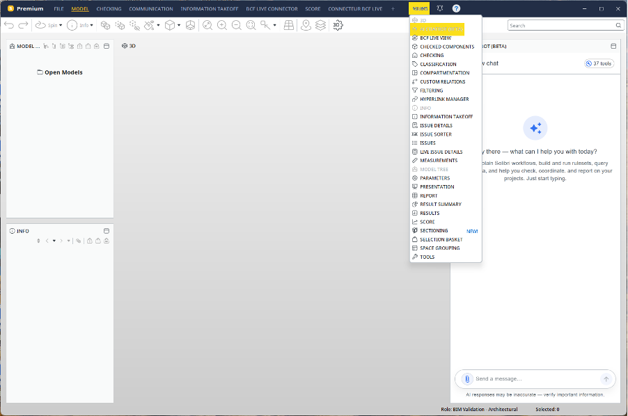Select COMPARTMENTATION from views menu
Screen dimensions: 628x416
(x=446, y=73)
